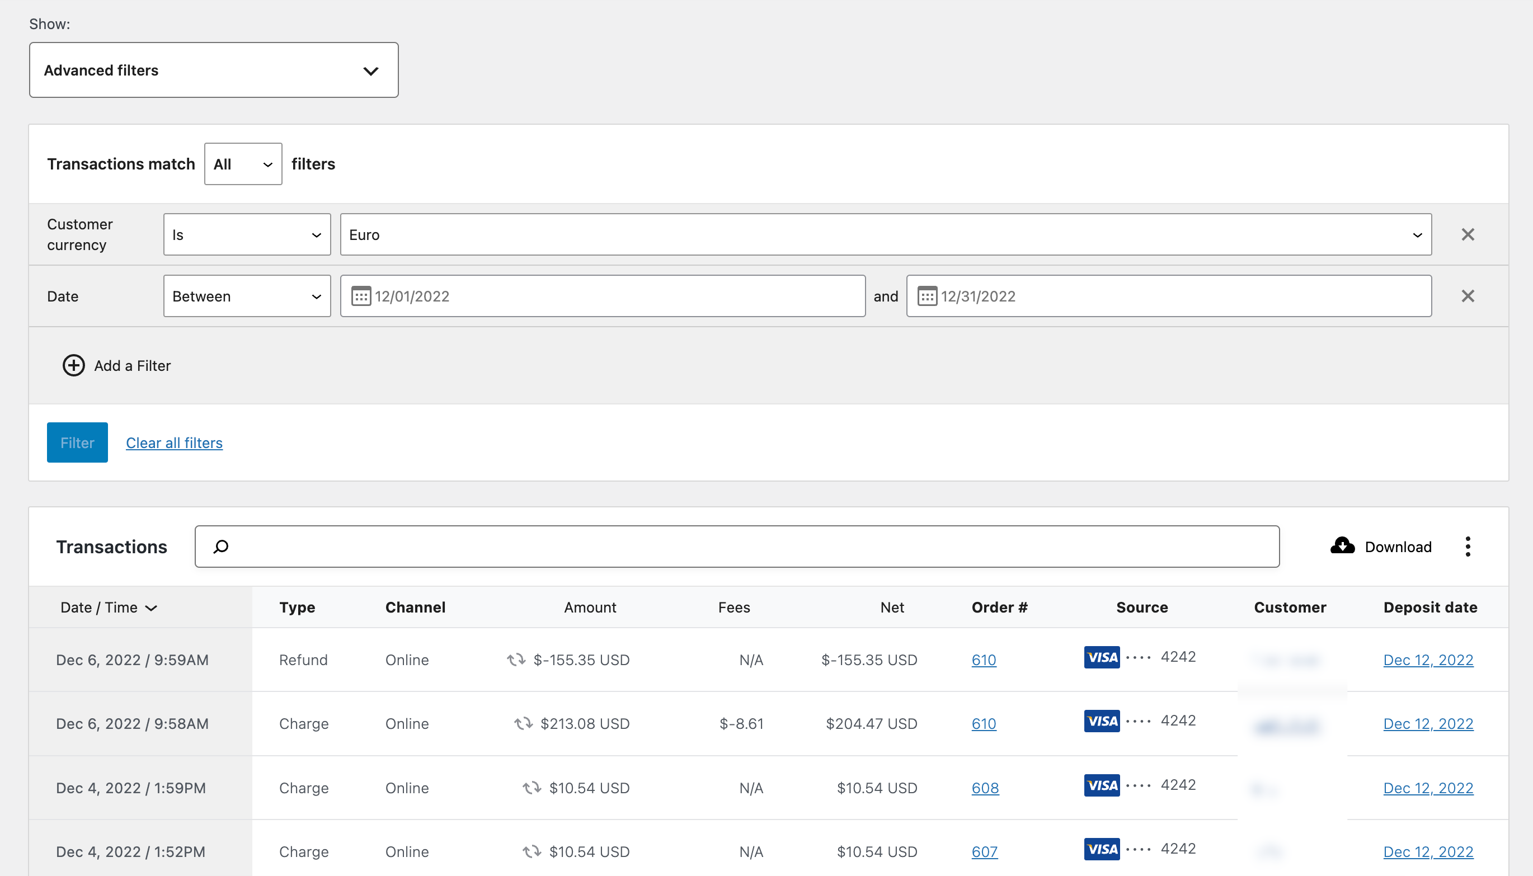Remove the Customer currency filter

[x=1468, y=234]
